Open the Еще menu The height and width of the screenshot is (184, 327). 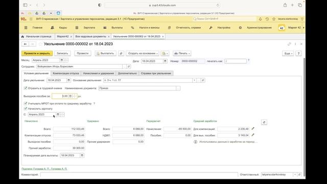click(x=288, y=53)
